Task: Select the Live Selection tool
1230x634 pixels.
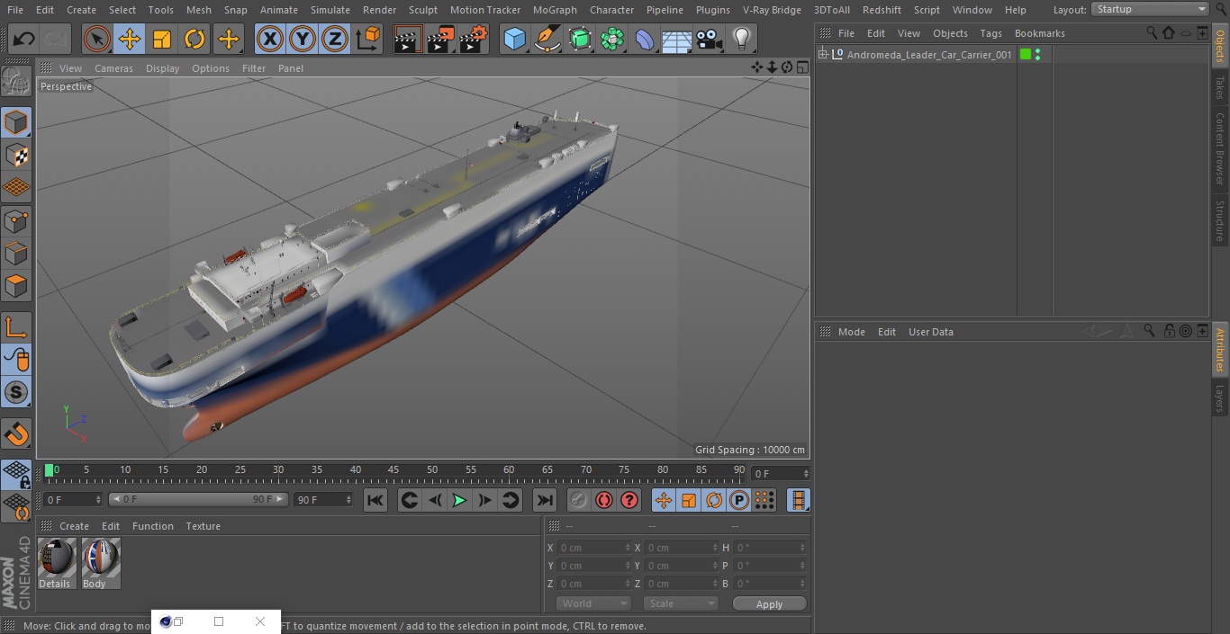Action: 97,39
